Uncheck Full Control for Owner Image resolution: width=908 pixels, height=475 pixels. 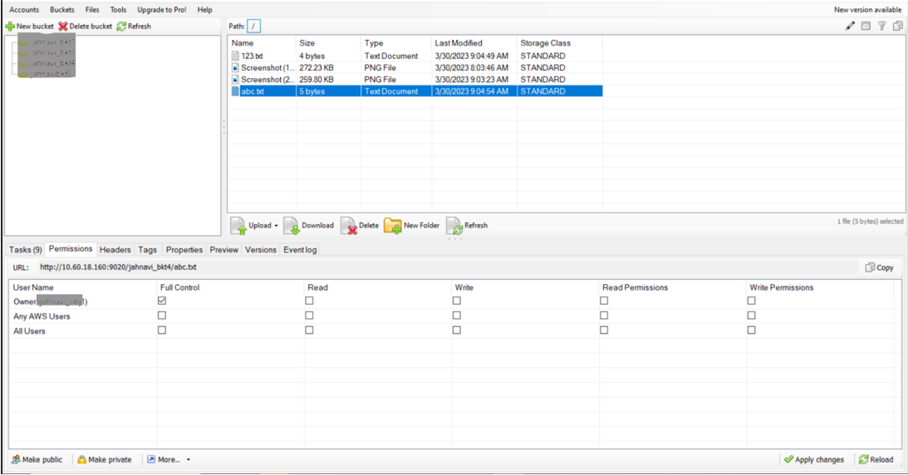pos(162,301)
